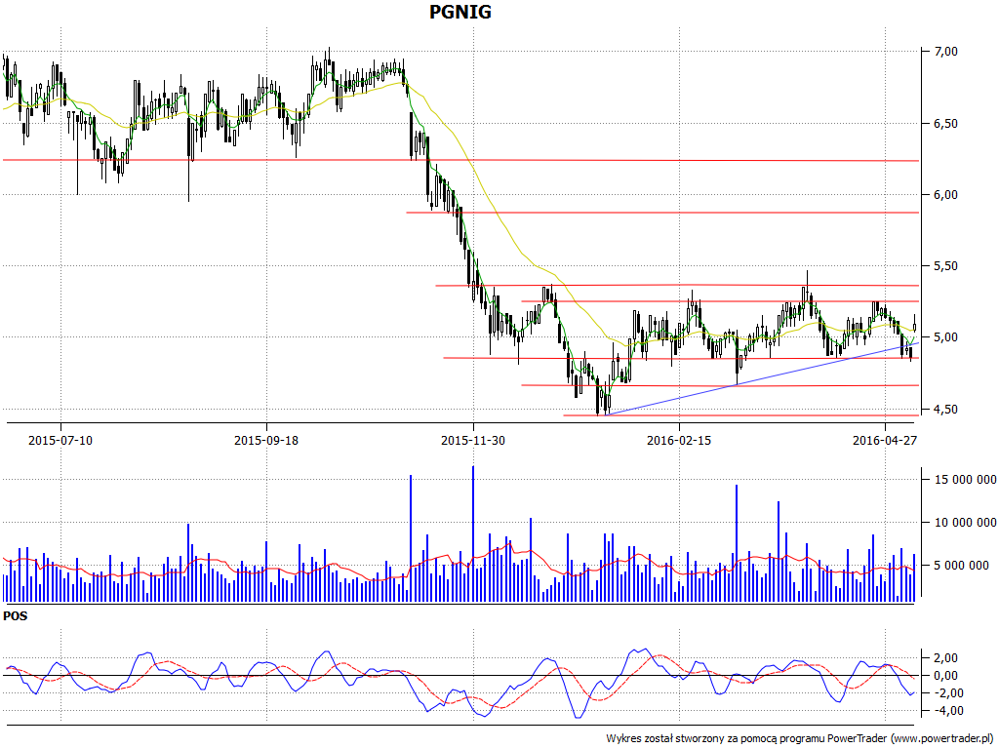Click the 2016-02-15 date label
Image resolution: width=999 pixels, height=749 pixels.
click(x=679, y=440)
